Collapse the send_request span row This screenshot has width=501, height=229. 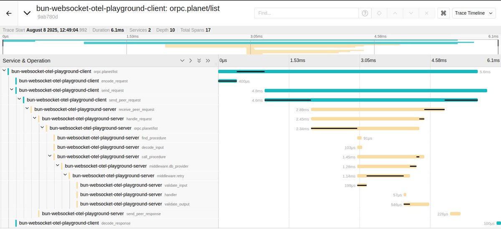(12, 90)
